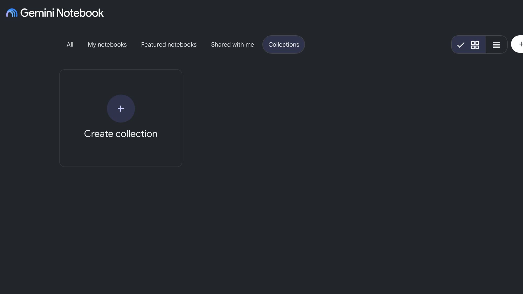Select the Featured notebooks tab

tap(169, 45)
